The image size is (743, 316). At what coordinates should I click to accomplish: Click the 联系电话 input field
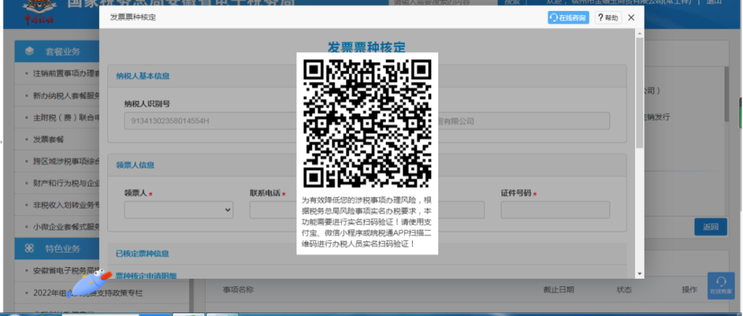273,209
